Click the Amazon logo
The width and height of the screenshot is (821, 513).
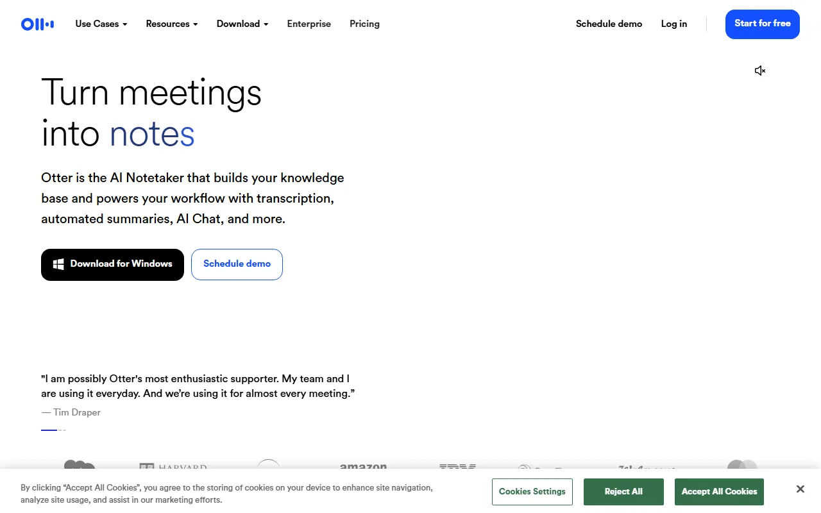[363, 467]
